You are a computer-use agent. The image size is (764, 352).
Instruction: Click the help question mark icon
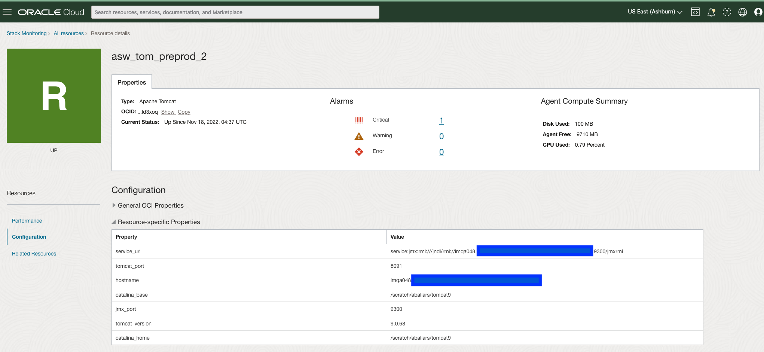tap(727, 12)
